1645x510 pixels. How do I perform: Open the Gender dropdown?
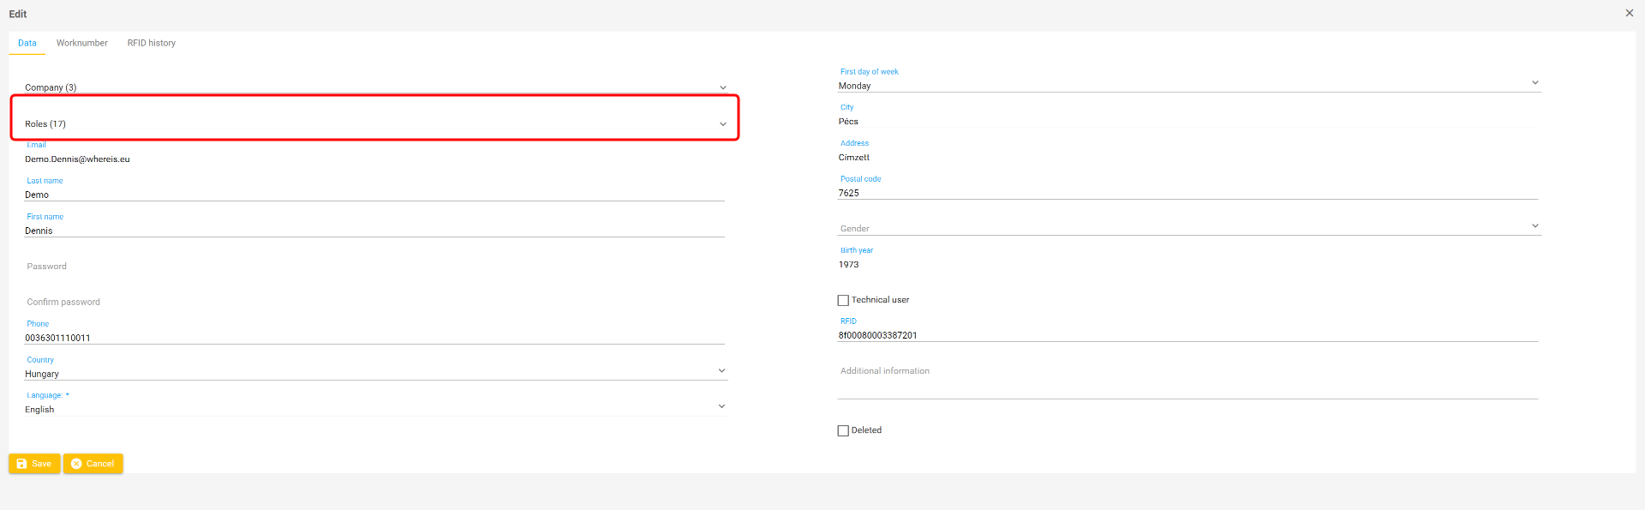1534,226
